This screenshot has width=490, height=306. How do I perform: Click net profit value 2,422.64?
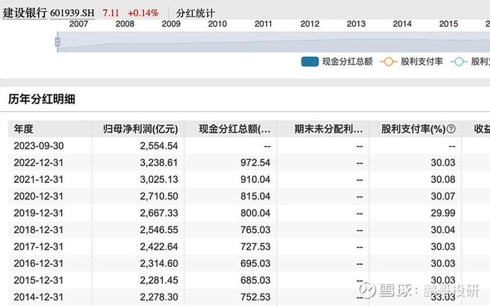159,247
